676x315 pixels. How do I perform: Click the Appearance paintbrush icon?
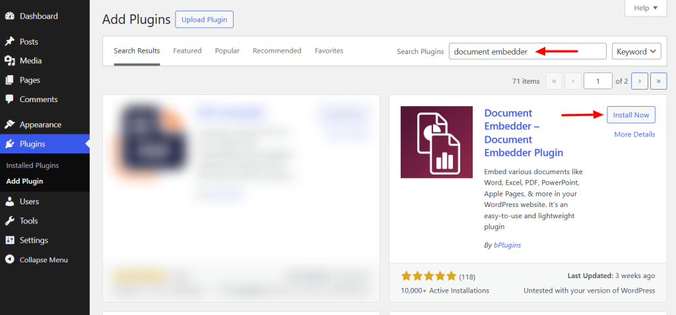click(x=9, y=125)
